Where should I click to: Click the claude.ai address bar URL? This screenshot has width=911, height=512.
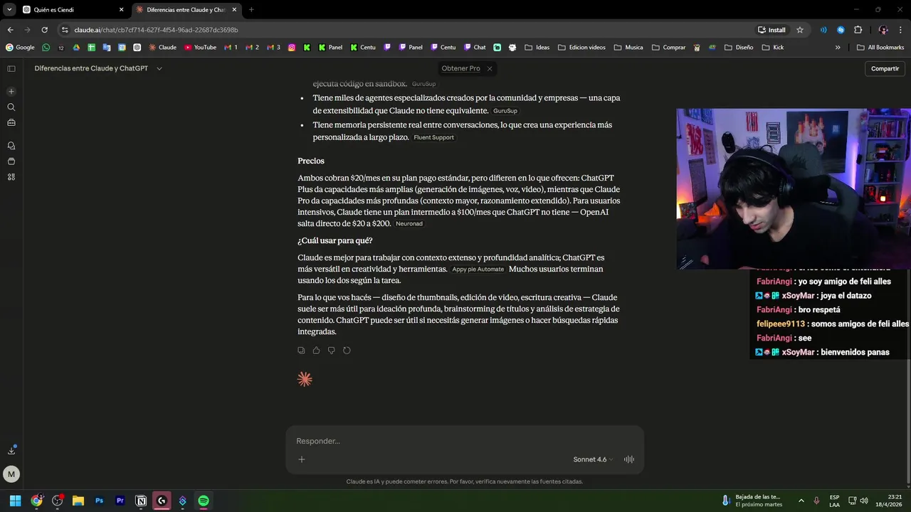tap(156, 30)
